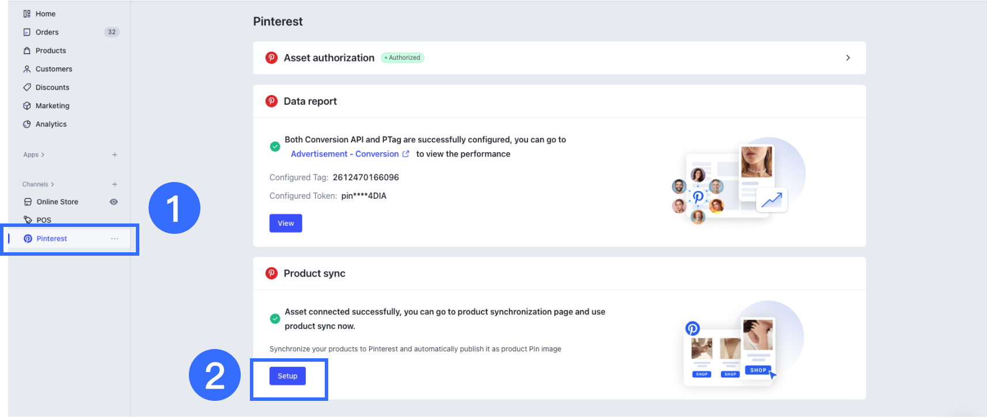Click the Pinterest logo beside Asset authorization
This screenshot has width=987, height=417.
[x=271, y=58]
